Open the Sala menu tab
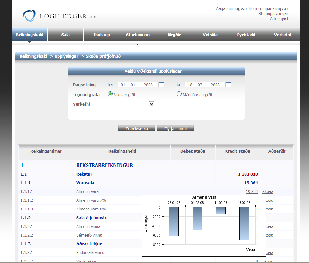This screenshot has width=309, height=263. coord(65,35)
